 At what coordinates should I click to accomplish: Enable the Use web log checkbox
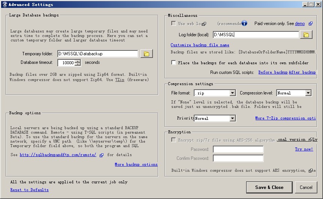[x=173, y=24]
